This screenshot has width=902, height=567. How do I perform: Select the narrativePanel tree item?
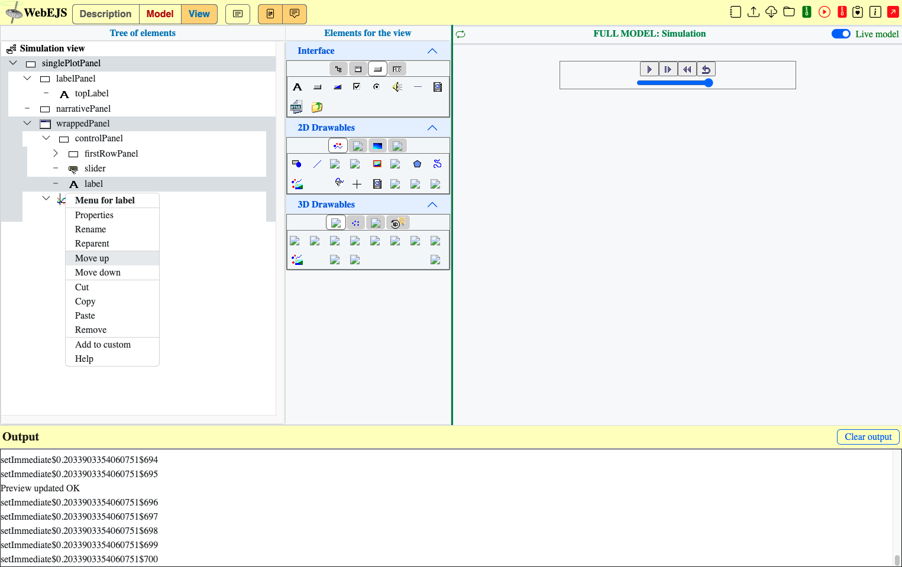[x=83, y=109]
